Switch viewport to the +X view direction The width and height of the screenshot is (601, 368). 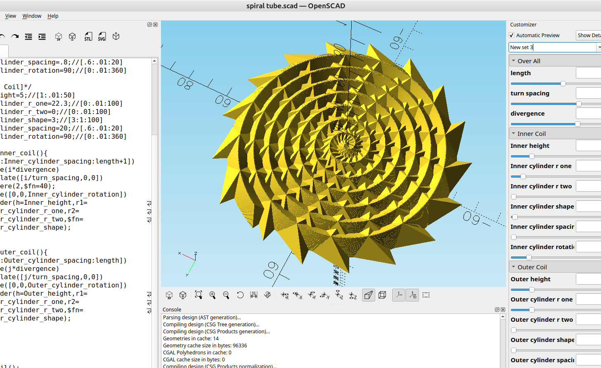point(285,295)
